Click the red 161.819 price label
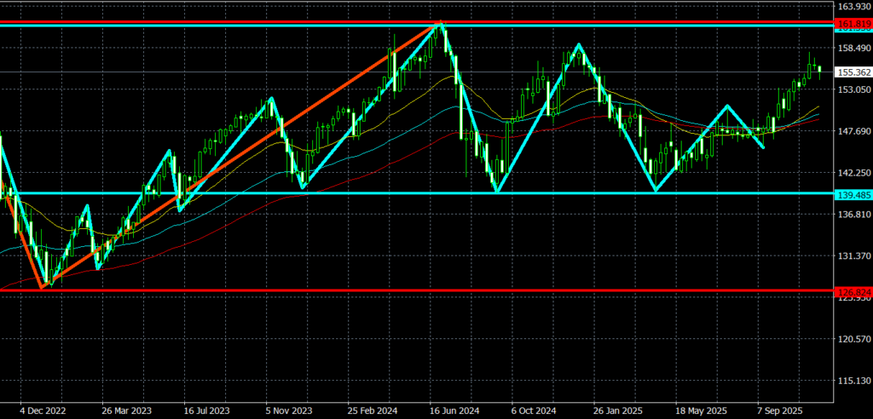This screenshot has height=419, width=873. [x=853, y=21]
